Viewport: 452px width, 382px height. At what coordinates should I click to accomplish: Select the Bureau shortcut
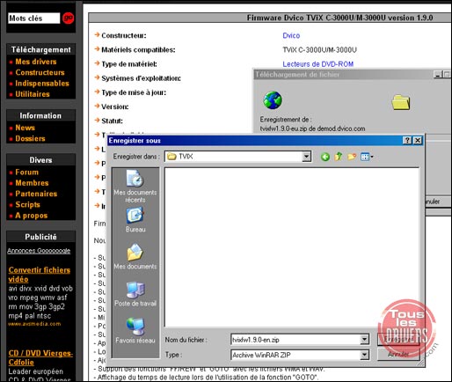(135, 220)
